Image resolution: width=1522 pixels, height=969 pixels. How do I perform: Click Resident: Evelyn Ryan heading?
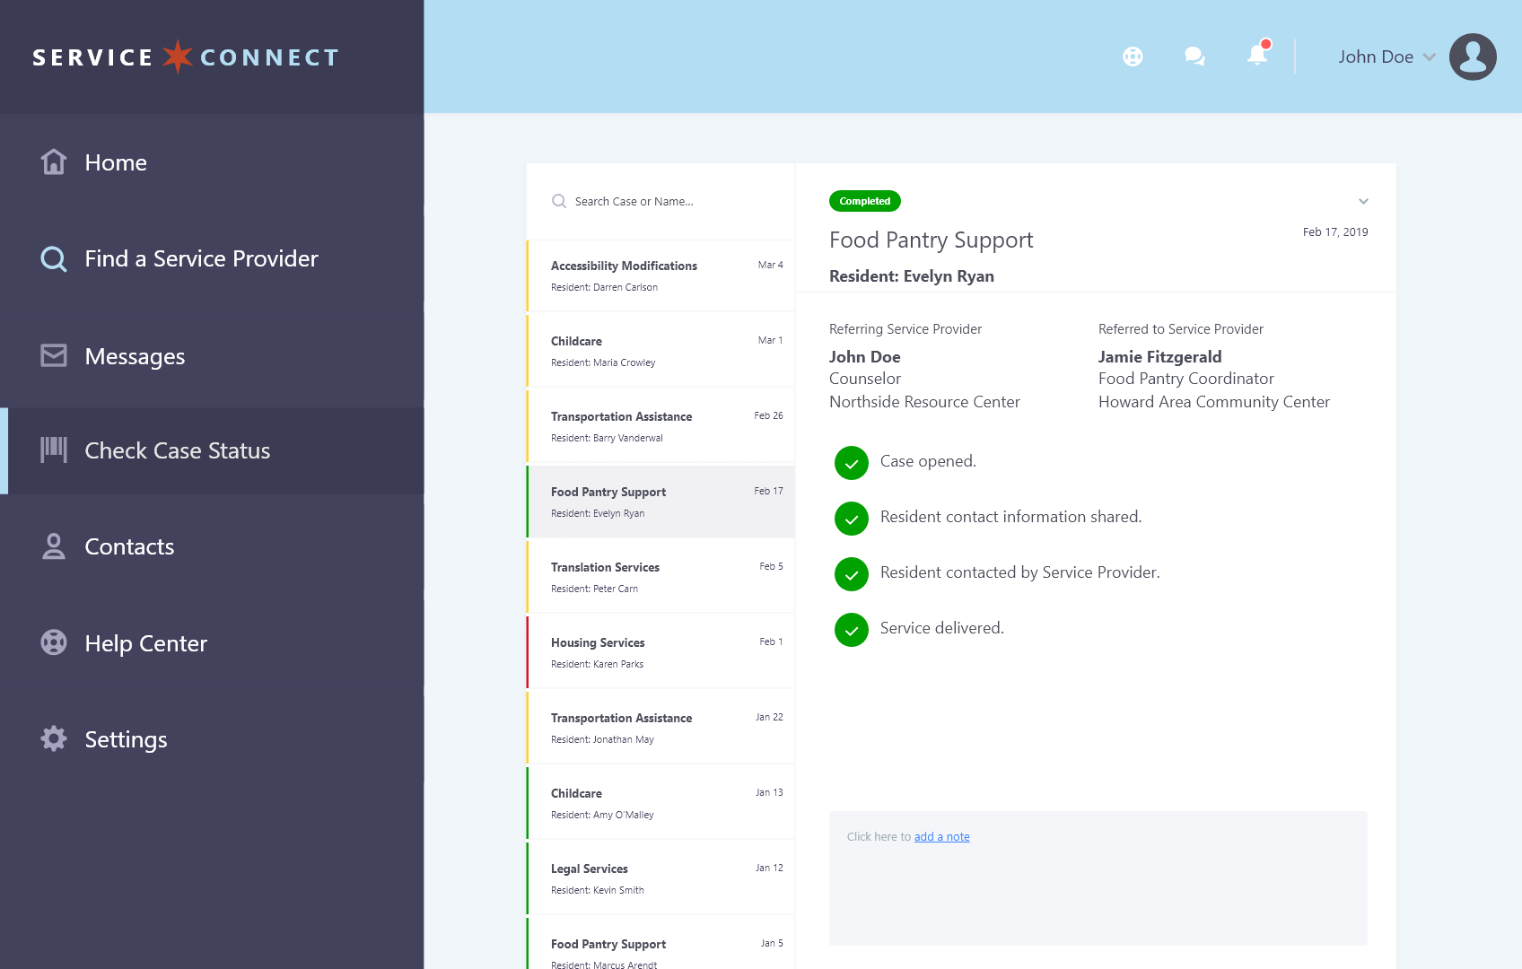pos(912,276)
